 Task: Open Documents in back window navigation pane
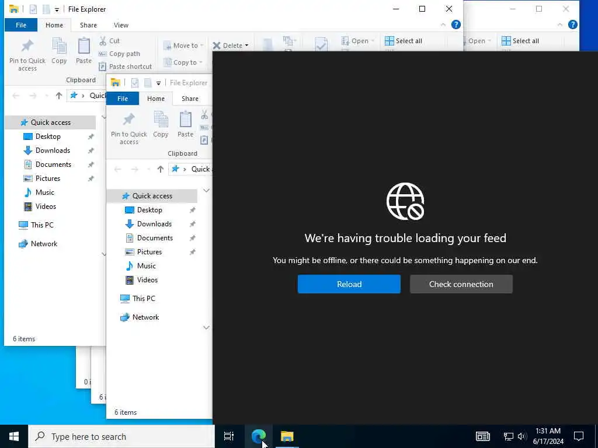click(x=53, y=164)
